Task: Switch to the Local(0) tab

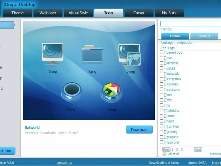Action: click(204, 36)
